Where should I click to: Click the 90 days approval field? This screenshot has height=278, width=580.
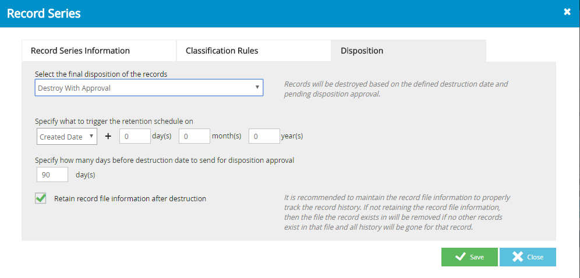[52, 174]
